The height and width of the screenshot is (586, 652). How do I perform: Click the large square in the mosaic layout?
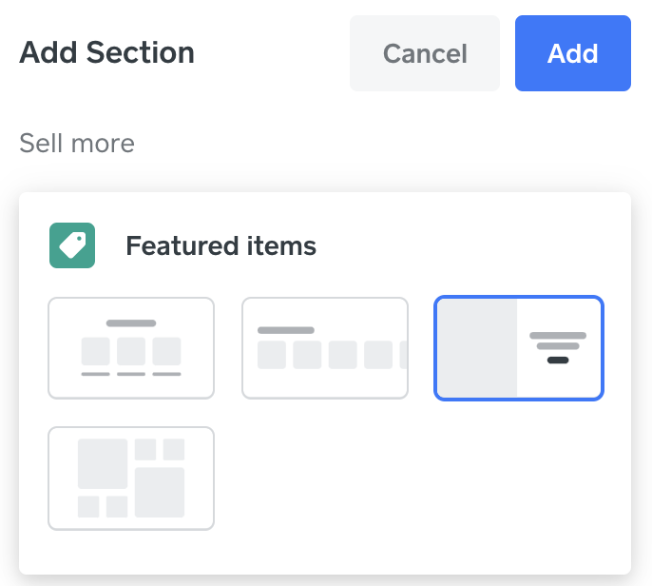103,463
